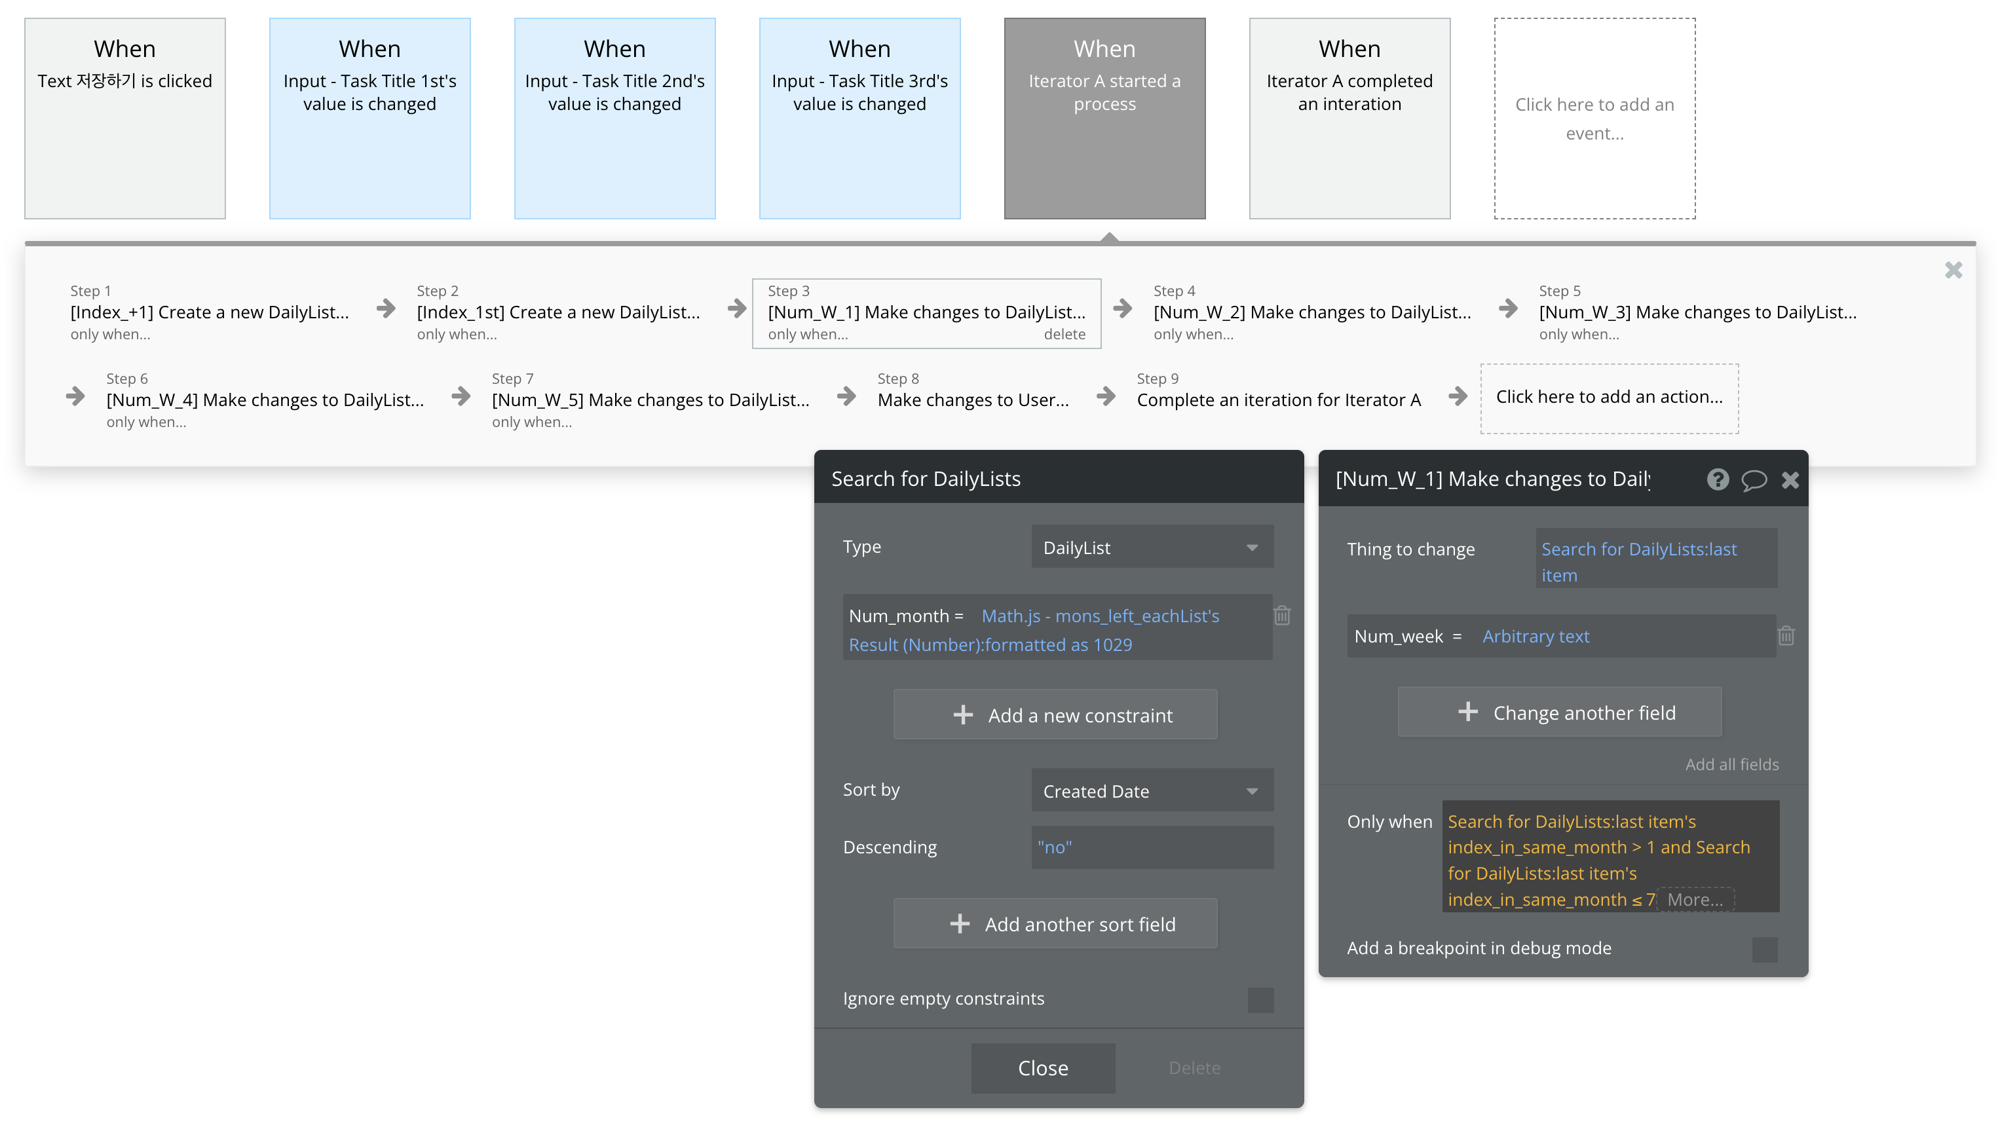Delete the Num_month constraint with trash icon
The width and height of the screenshot is (1998, 1133).
(x=1282, y=616)
